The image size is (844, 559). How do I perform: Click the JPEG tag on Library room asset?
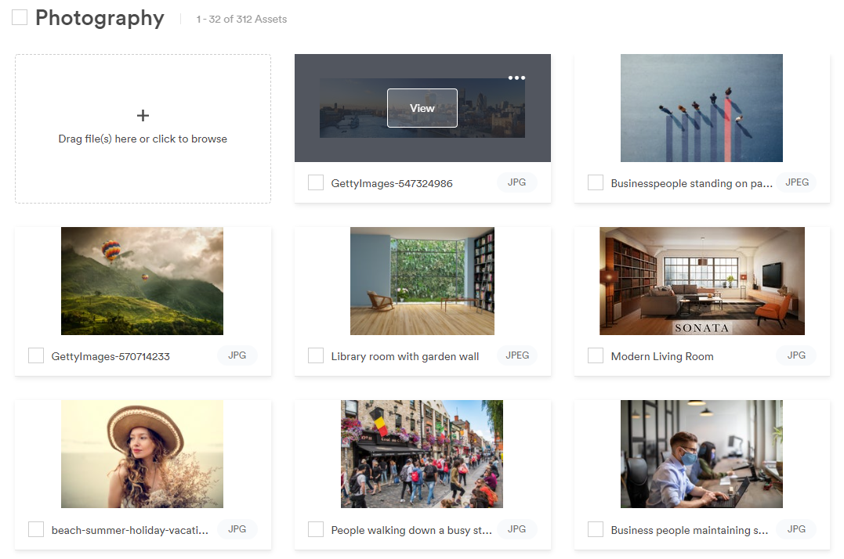(x=517, y=355)
